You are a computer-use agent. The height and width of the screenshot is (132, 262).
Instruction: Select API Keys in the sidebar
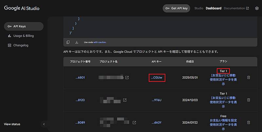[x=24, y=26]
